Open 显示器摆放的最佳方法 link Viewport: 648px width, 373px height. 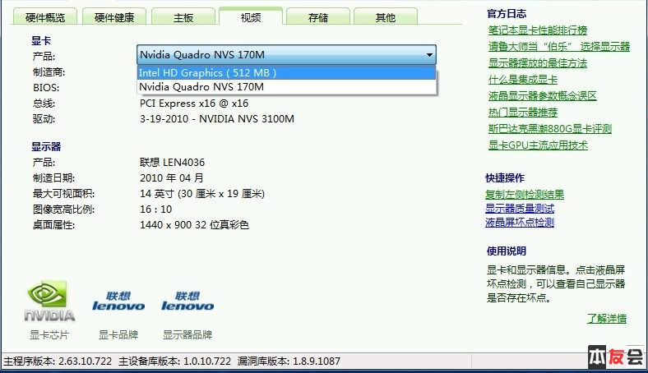pyautogui.click(x=537, y=63)
